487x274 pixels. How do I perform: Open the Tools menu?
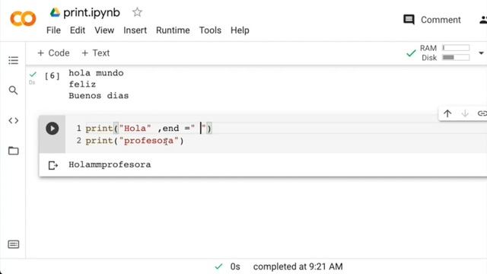tap(210, 30)
